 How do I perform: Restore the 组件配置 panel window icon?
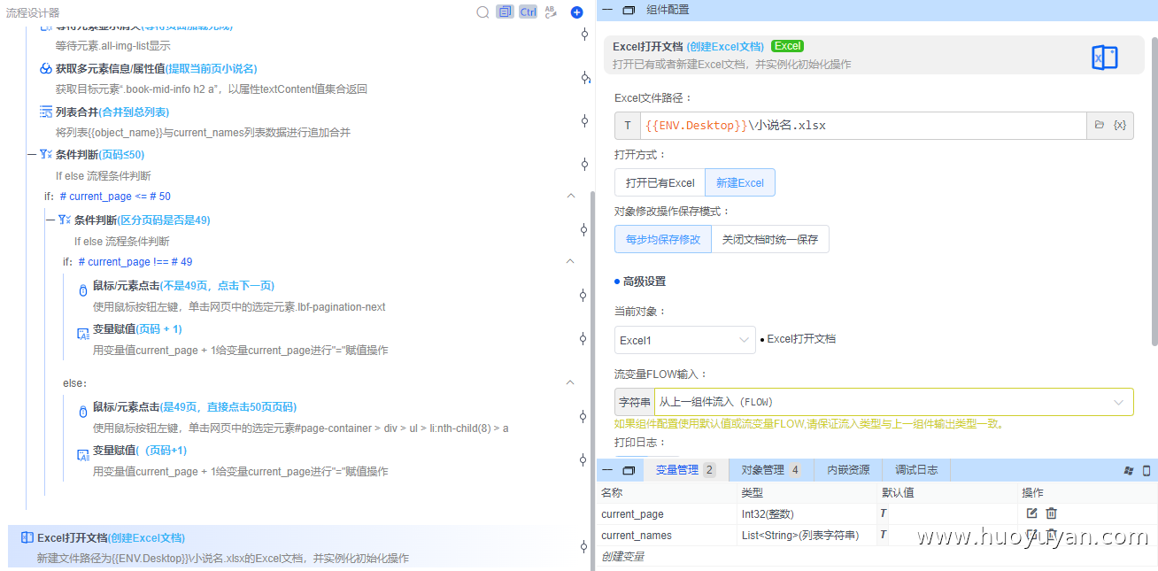pyautogui.click(x=629, y=10)
